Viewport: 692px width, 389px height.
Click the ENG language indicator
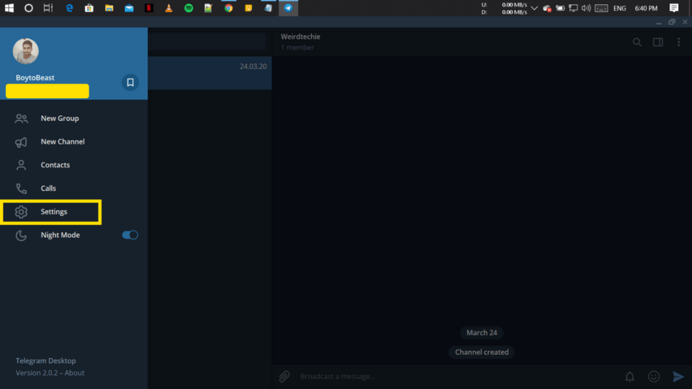(620, 8)
